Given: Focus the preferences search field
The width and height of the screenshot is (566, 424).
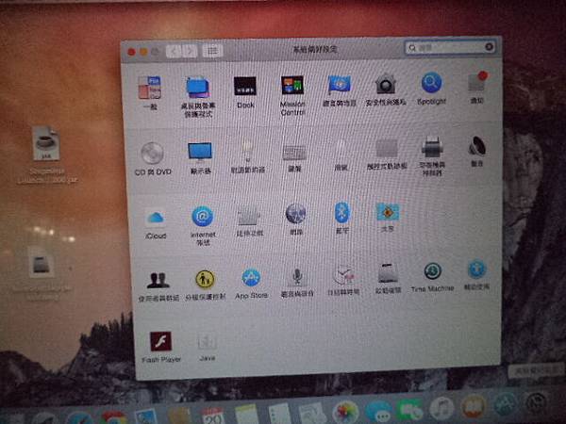Looking at the screenshot, I should pos(450,47).
